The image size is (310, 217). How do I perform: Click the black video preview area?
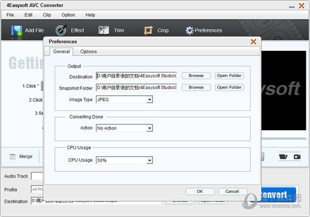click(x=284, y=91)
